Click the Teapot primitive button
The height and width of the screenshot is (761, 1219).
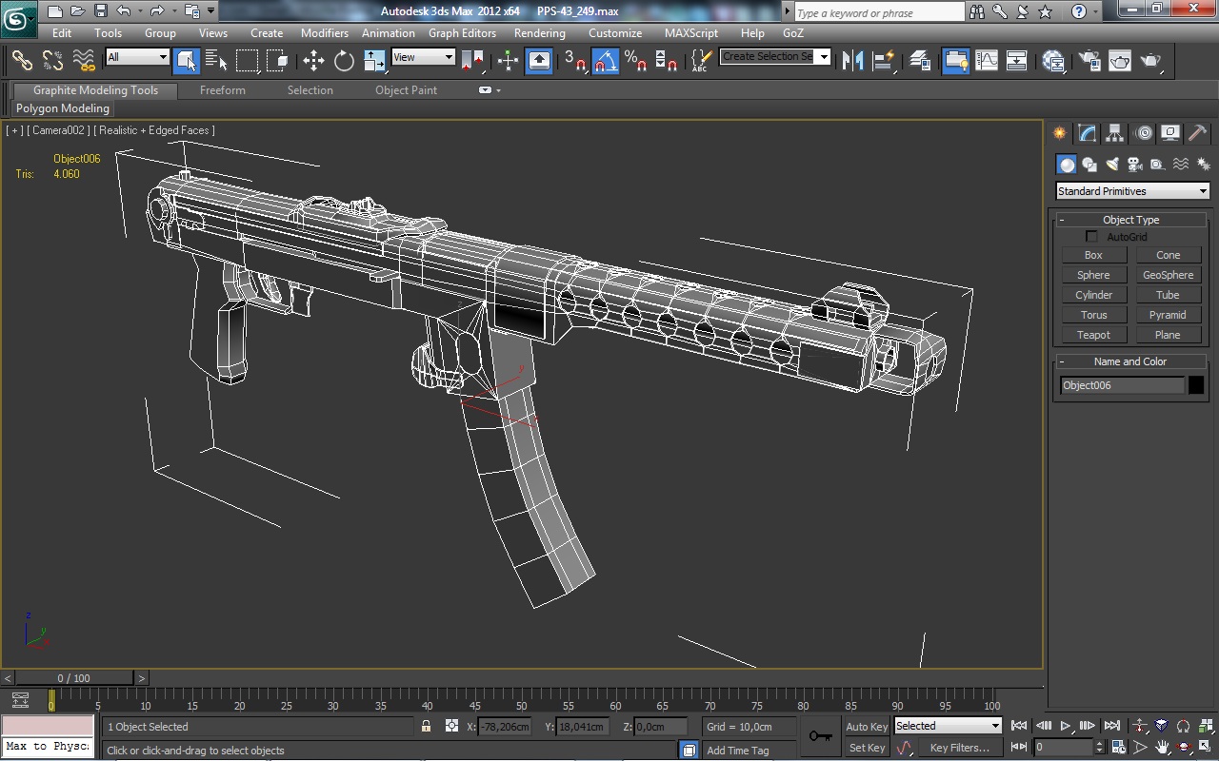[x=1093, y=335]
